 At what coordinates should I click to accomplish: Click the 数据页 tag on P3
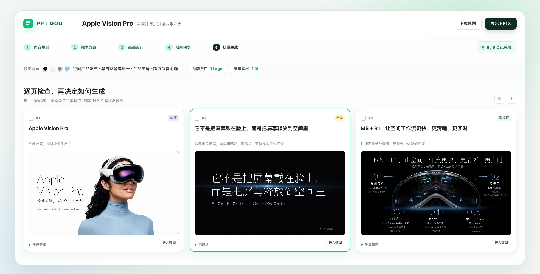pos(504,118)
